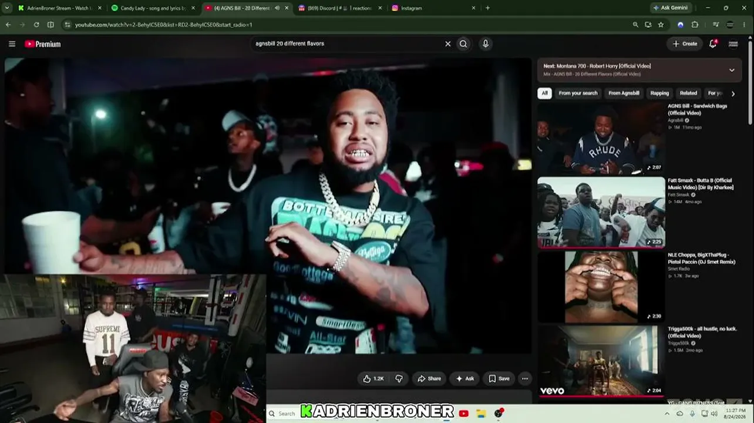Open taskbar clock showing 11:27 PM
Viewport: 754px width, 423px height.
(x=735, y=414)
